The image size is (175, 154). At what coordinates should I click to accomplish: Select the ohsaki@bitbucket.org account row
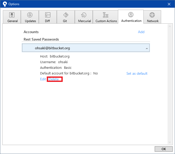[x=86, y=48]
